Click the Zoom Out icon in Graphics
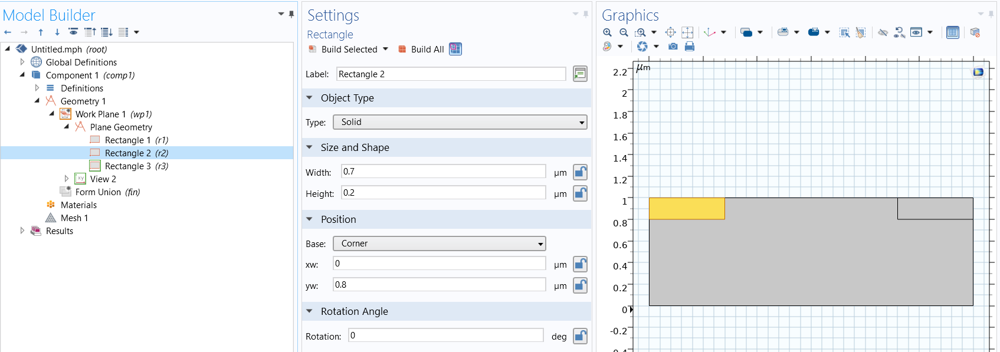 pos(624,32)
